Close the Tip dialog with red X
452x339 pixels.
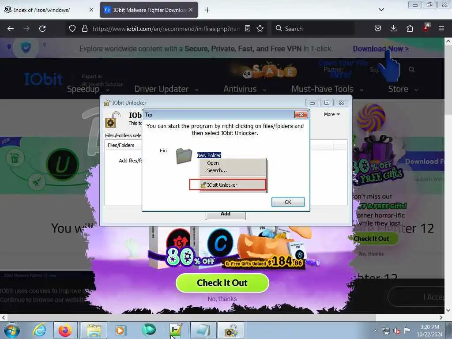coord(301,114)
